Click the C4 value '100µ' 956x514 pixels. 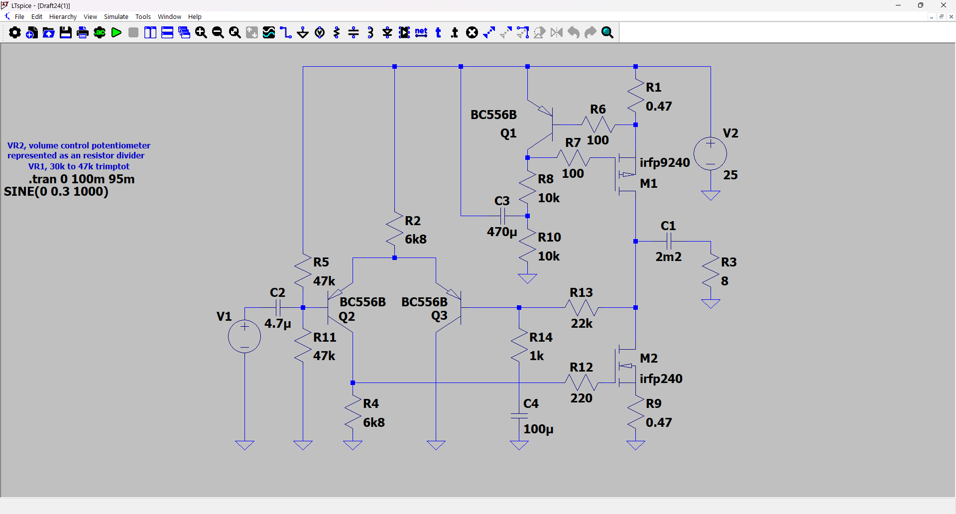(x=538, y=429)
